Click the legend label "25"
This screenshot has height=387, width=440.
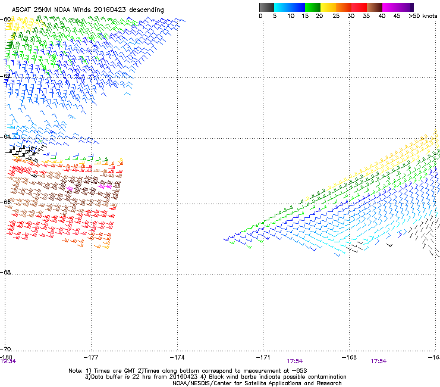click(336, 16)
